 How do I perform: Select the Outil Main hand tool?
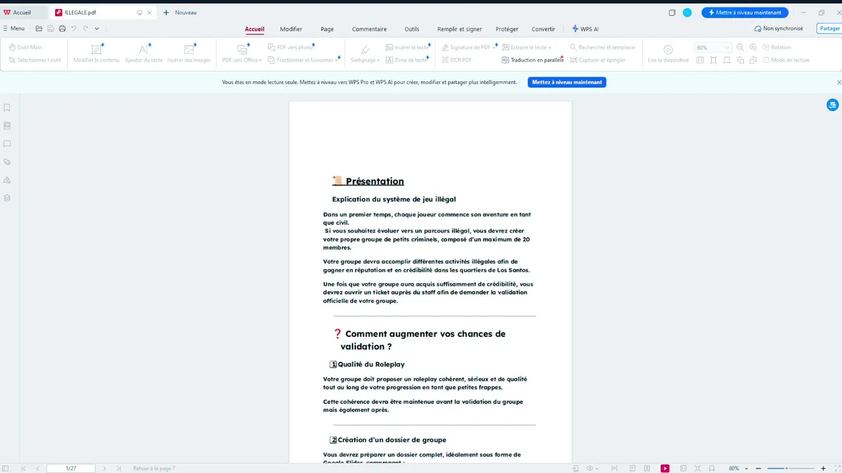coord(25,47)
